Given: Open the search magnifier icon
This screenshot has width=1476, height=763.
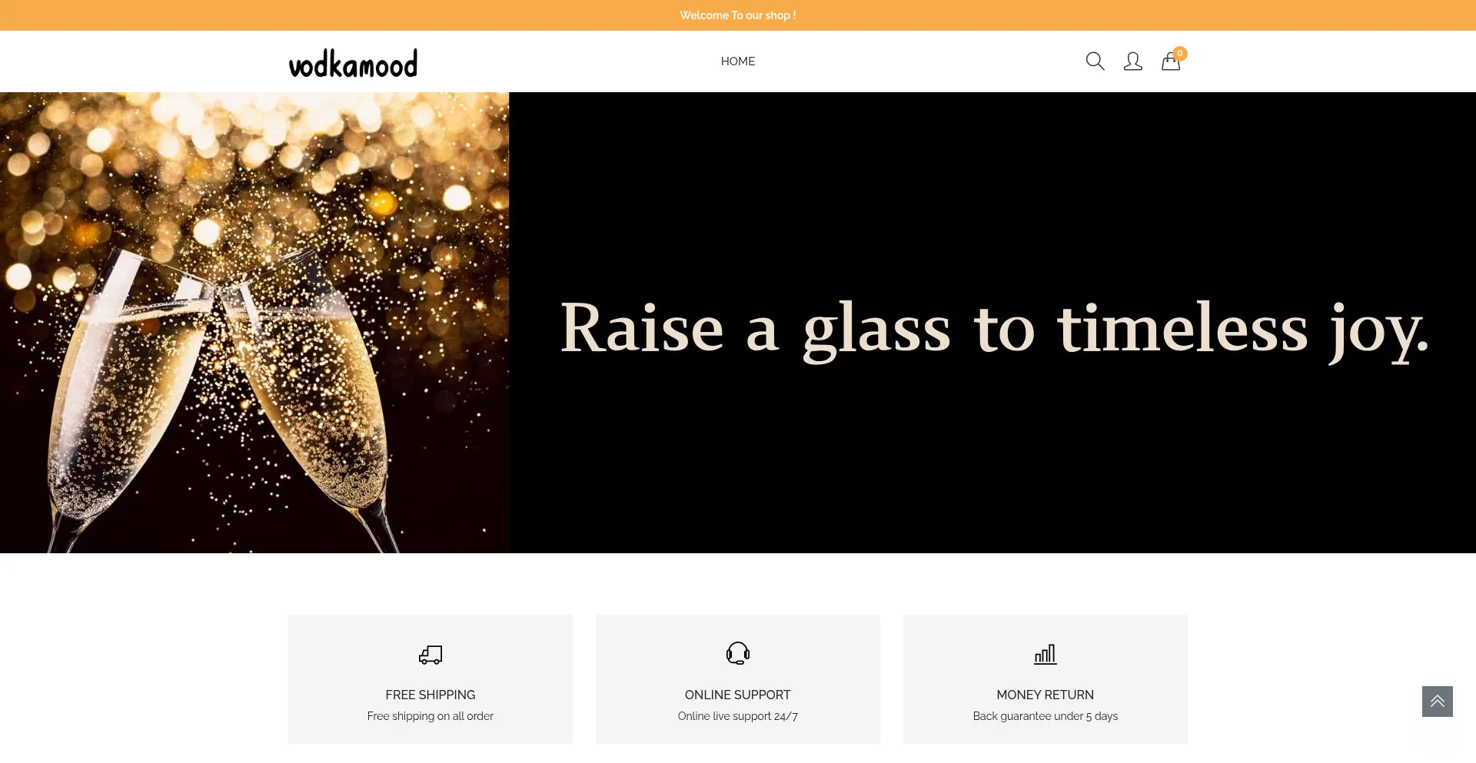Looking at the screenshot, I should click(x=1095, y=61).
